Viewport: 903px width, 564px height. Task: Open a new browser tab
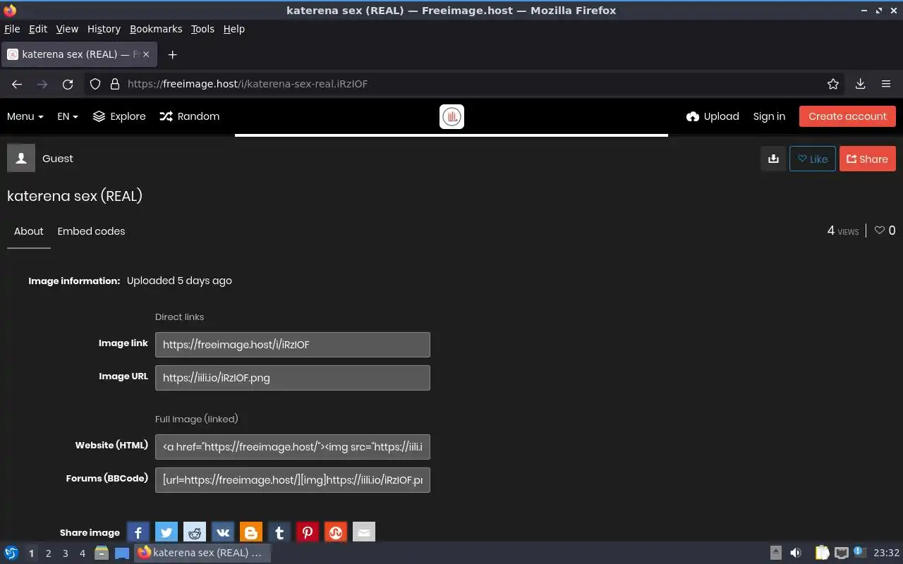pyautogui.click(x=172, y=54)
